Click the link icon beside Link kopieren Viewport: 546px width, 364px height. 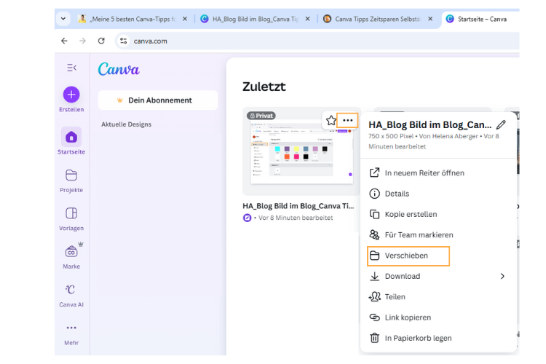pyautogui.click(x=375, y=317)
